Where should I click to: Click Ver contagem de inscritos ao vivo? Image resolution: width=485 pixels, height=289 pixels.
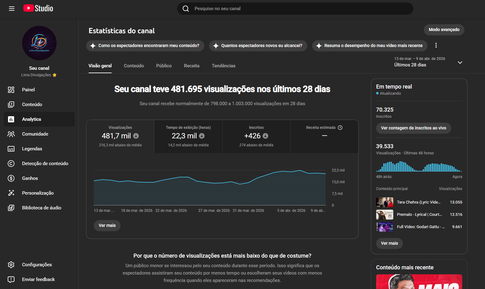413,128
